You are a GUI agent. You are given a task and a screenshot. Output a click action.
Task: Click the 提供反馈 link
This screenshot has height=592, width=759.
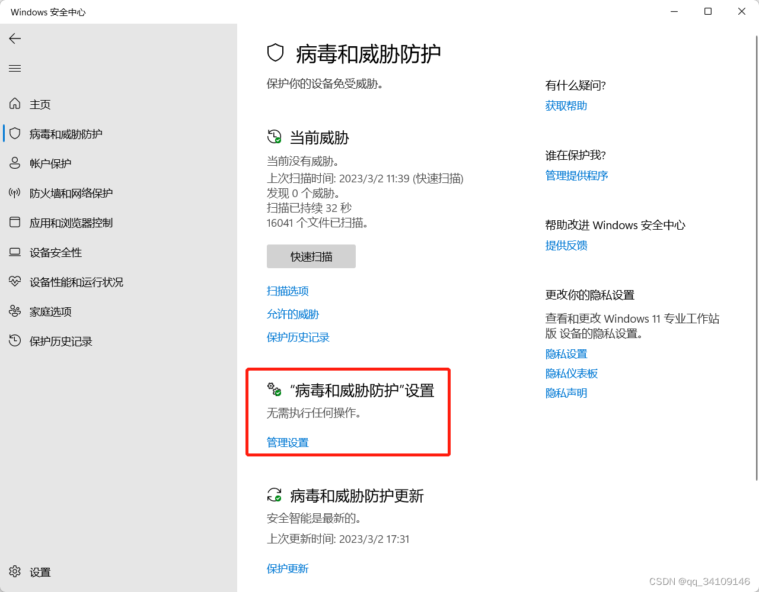566,245
